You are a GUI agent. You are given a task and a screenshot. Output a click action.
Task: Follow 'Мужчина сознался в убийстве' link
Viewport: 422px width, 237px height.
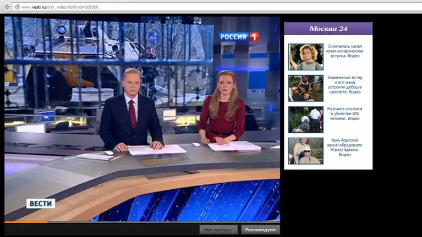coord(344,114)
